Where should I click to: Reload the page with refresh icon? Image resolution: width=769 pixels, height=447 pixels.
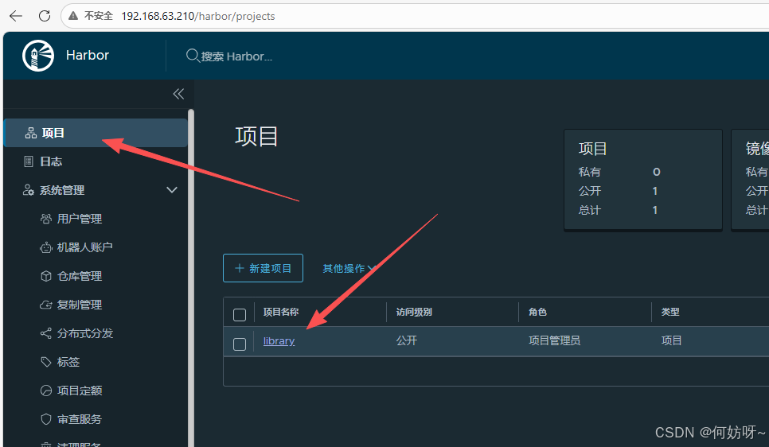(x=44, y=16)
